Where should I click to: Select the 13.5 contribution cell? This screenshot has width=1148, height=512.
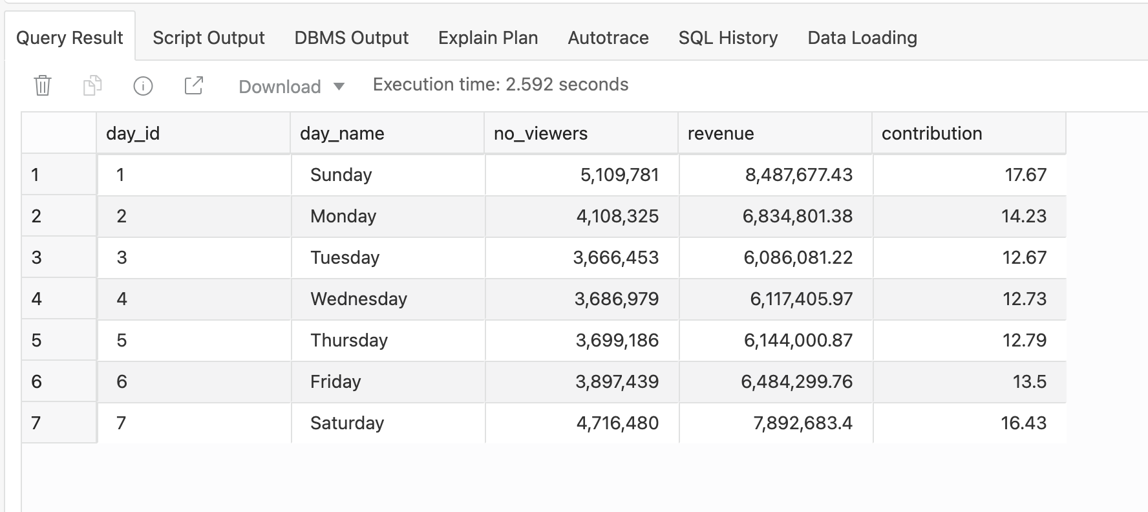coord(970,381)
